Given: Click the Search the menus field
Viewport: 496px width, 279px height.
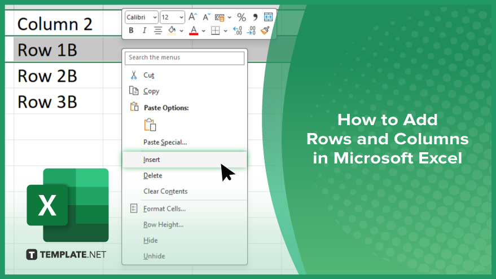Looking at the screenshot, I should 185,58.
